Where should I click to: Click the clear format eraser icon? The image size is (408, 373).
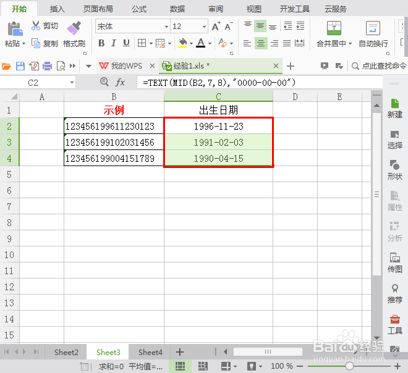(223, 43)
